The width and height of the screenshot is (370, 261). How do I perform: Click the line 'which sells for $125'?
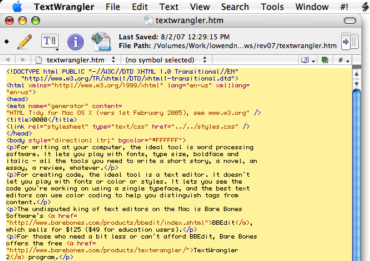pos(101,230)
